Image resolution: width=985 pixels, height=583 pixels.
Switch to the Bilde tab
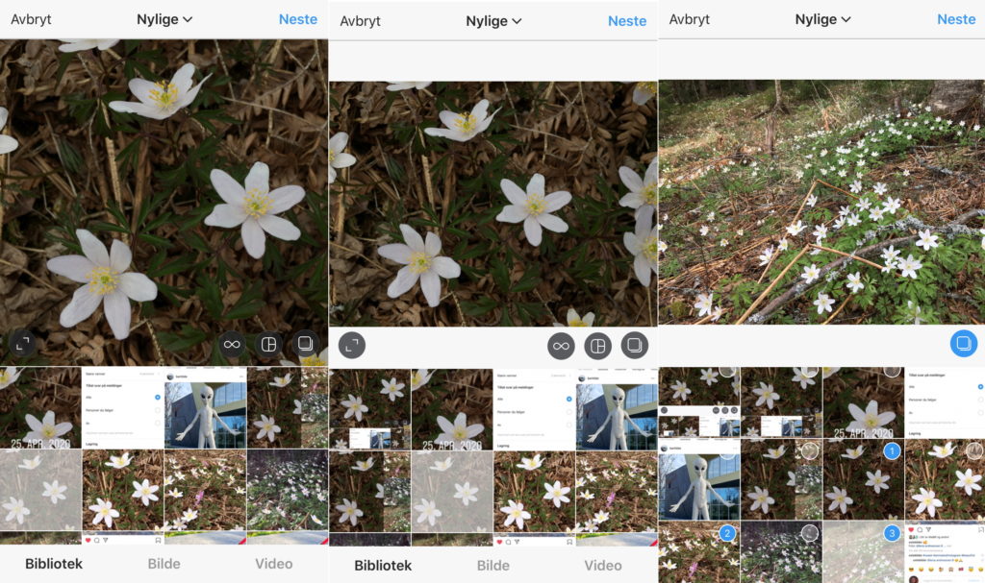pos(164,564)
